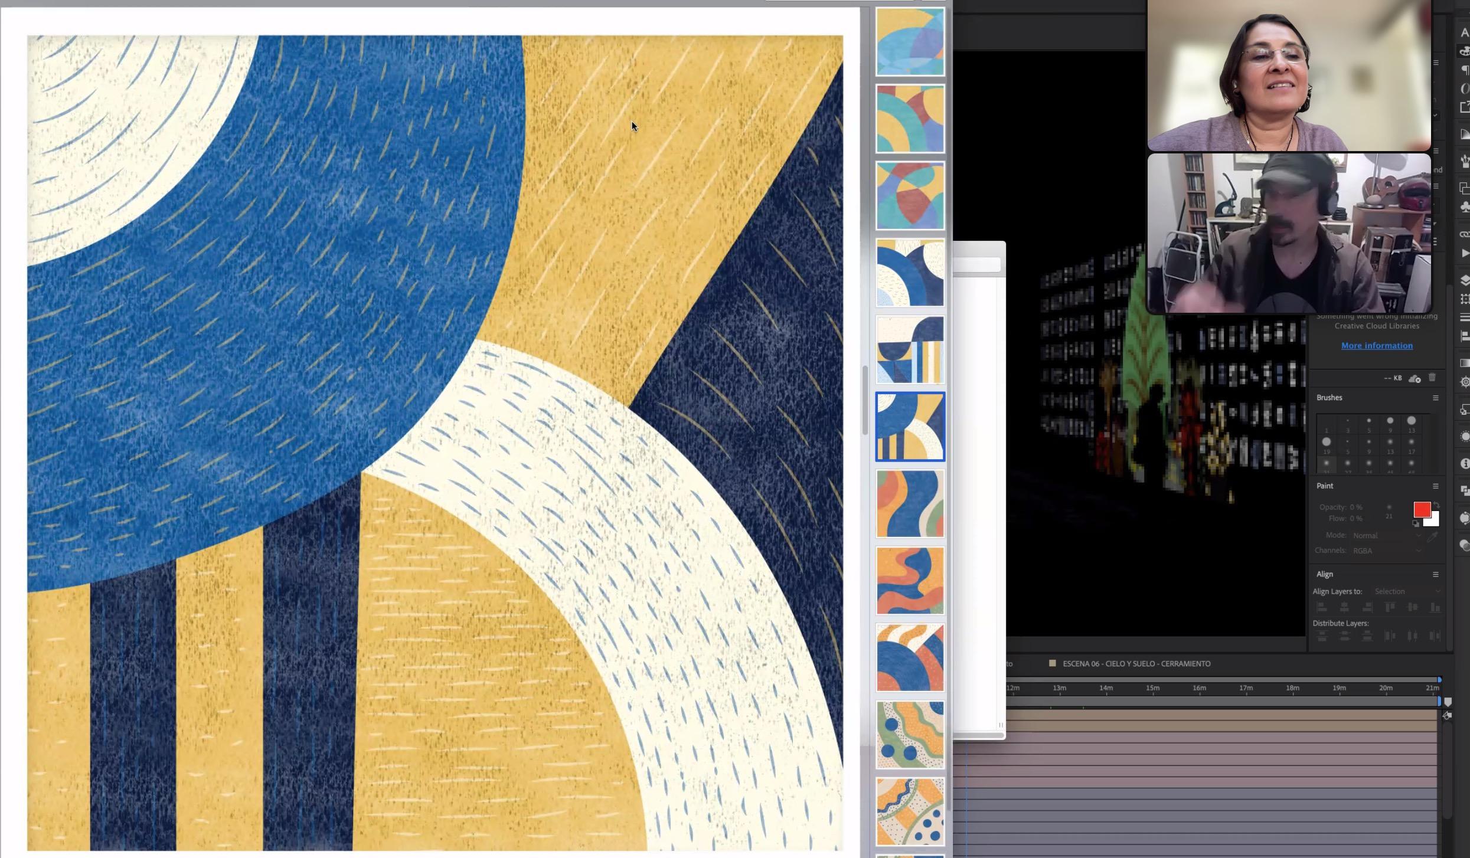1470x858 pixels.
Task: Click the trash icon beside KB label
Action: 1432,378
